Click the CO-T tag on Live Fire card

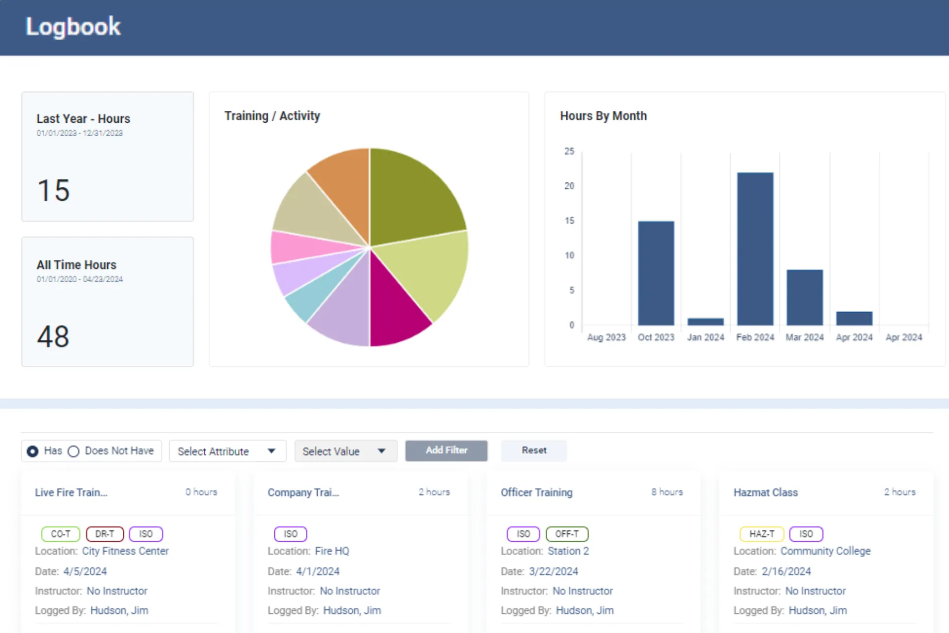[61, 534]
